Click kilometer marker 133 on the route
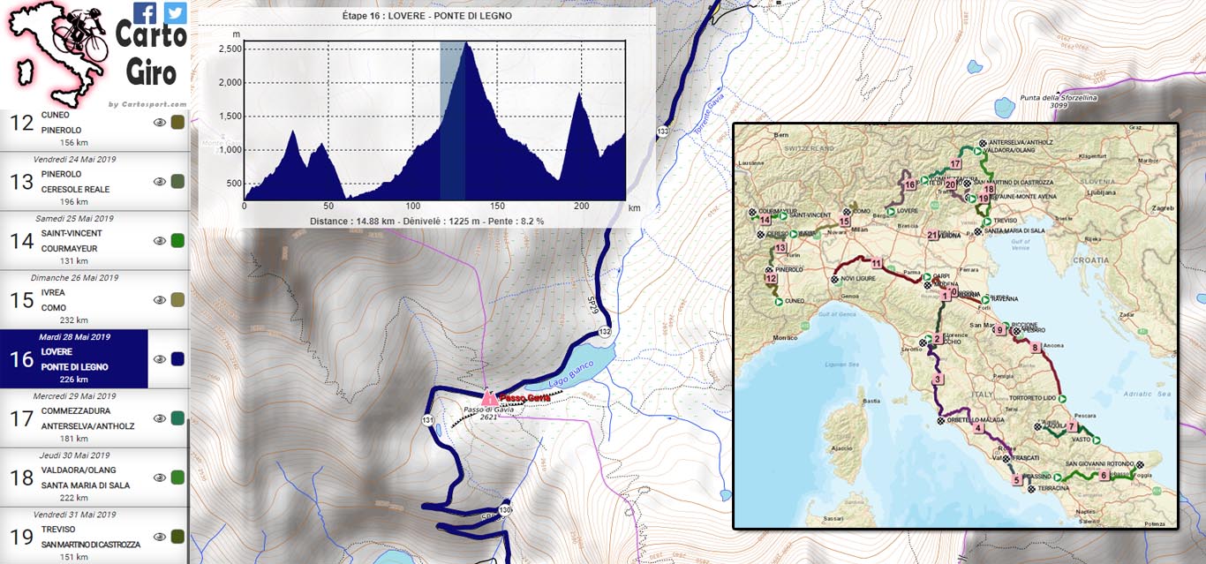The width and height of the screenshot is (1206, 564). (x=661, y=132)
